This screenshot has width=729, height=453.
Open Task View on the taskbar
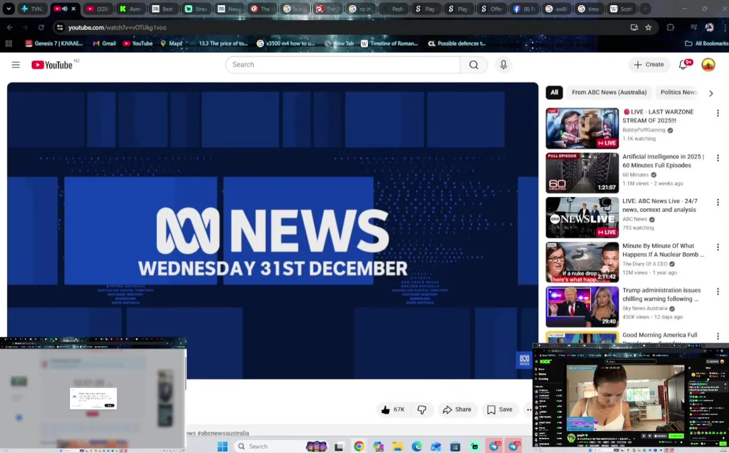pos(339,446)
